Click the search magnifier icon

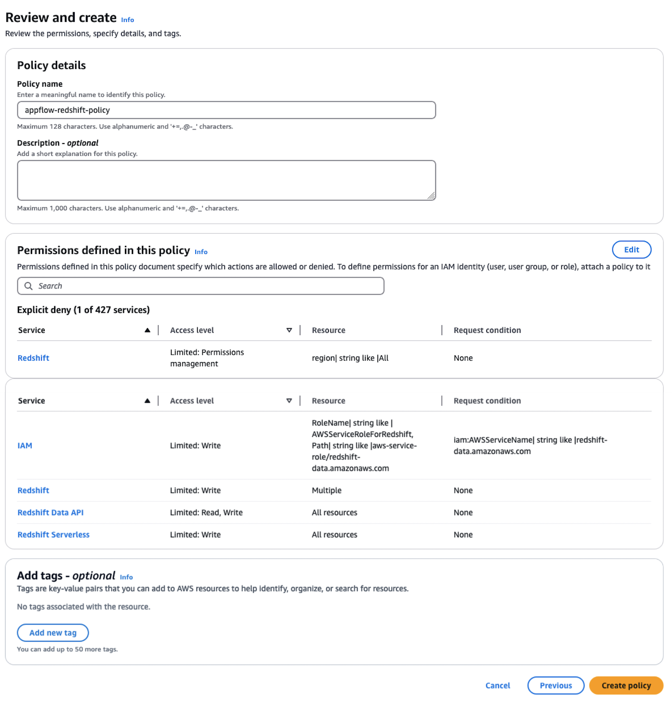click(28, 285)
